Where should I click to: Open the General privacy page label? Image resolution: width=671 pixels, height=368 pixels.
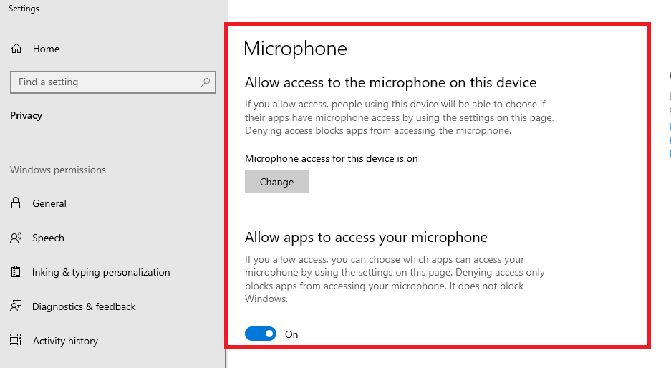click(x=49, y=203)
